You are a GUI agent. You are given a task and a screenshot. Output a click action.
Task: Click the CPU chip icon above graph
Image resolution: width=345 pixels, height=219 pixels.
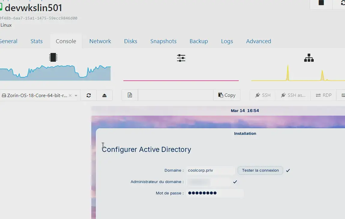53,58
